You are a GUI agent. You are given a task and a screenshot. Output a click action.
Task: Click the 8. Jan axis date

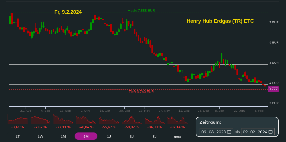tap(220, 111)
